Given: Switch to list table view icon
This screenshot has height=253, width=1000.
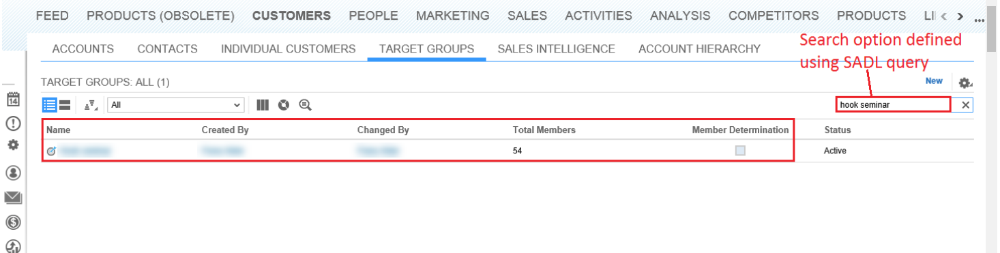Looking at the screenshot, I should pos(49,105).
